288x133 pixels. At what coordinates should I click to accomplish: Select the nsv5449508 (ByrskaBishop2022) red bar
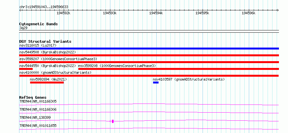[x=149, y=55]
